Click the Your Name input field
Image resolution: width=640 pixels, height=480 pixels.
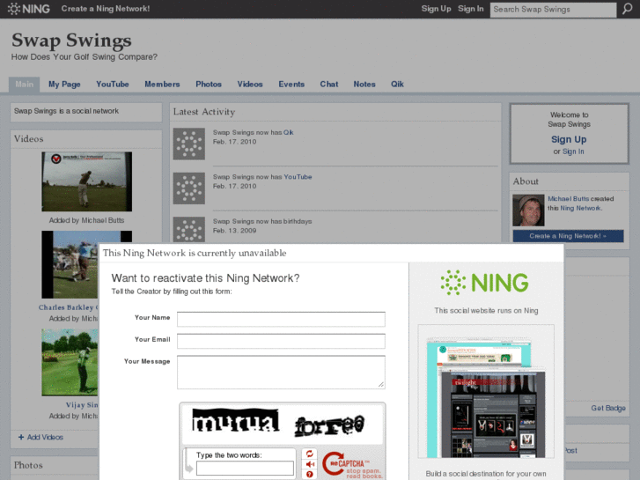(x=281, y=319)
